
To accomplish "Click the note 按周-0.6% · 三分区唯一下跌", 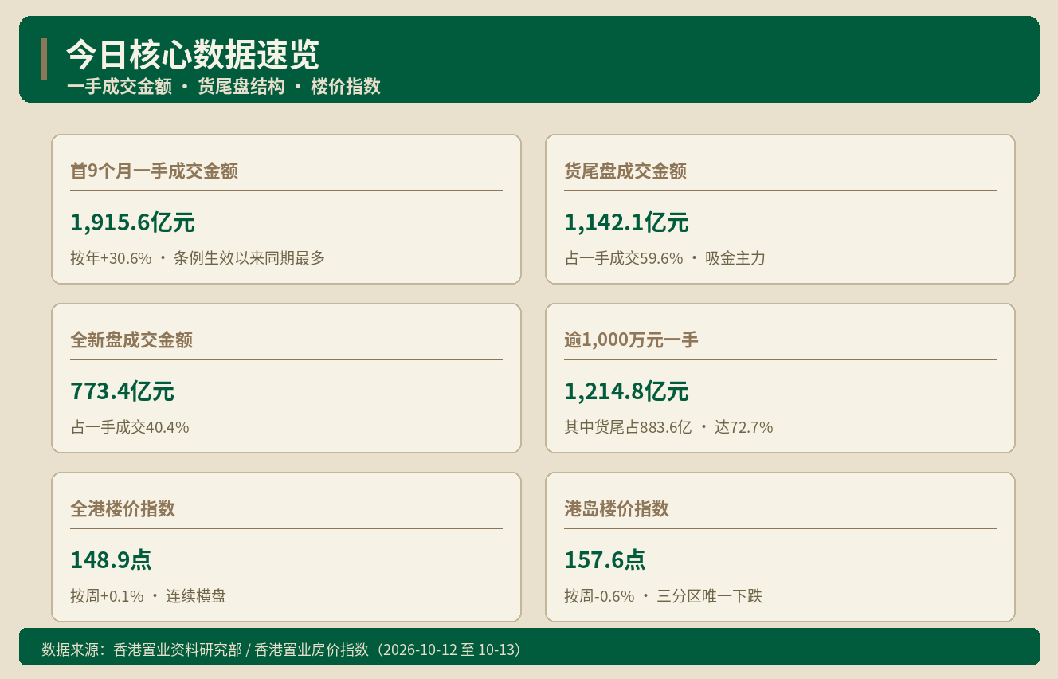I will tap(663, 596).
